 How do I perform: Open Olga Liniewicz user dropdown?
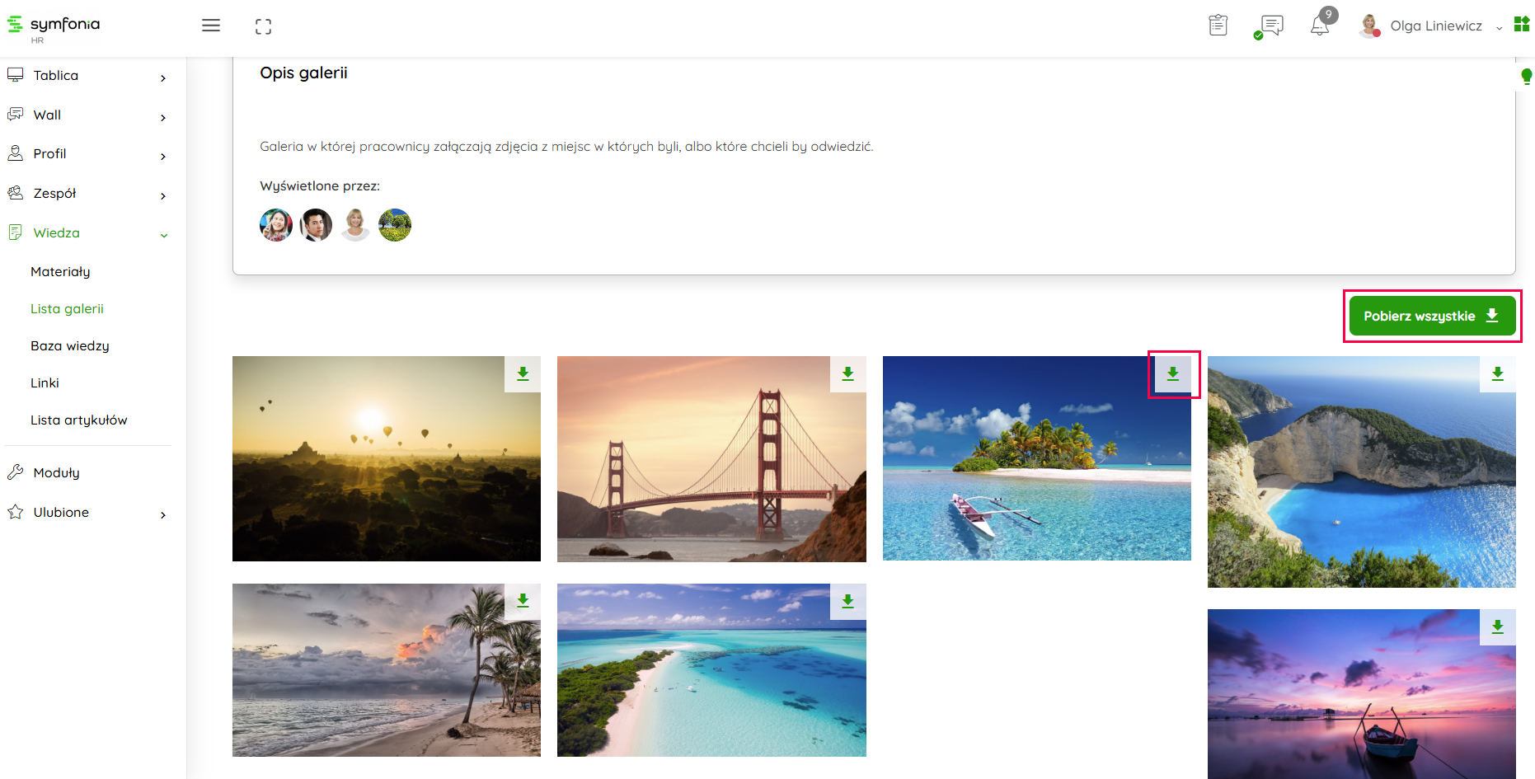click(1433, 26)
